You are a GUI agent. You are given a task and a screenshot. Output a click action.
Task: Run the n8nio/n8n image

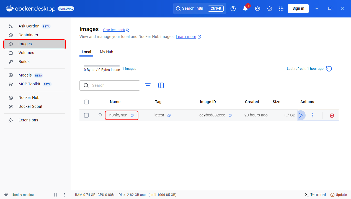point(301,115)
